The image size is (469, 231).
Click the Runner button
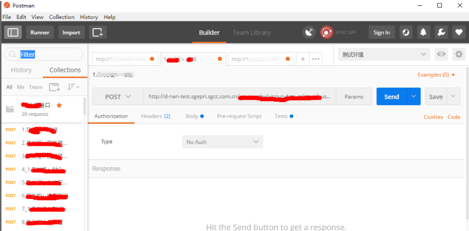click(40, 32)
